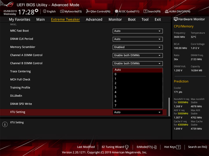Open MyFavorite(F3) list icon
The image size is (209, 156).
62,11
